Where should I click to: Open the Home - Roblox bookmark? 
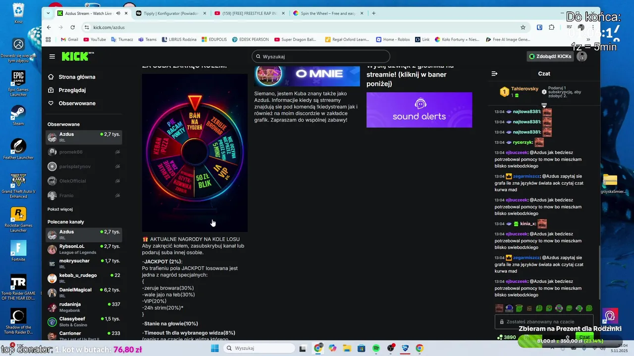click(x=393, y=40)
